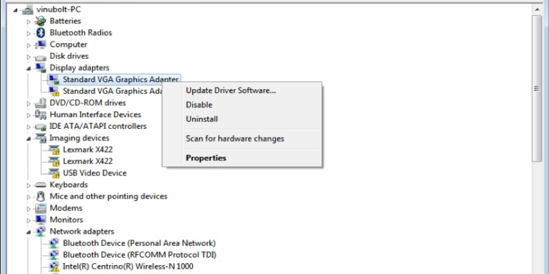
Task: Select the Batteries label
Action: 65,21
